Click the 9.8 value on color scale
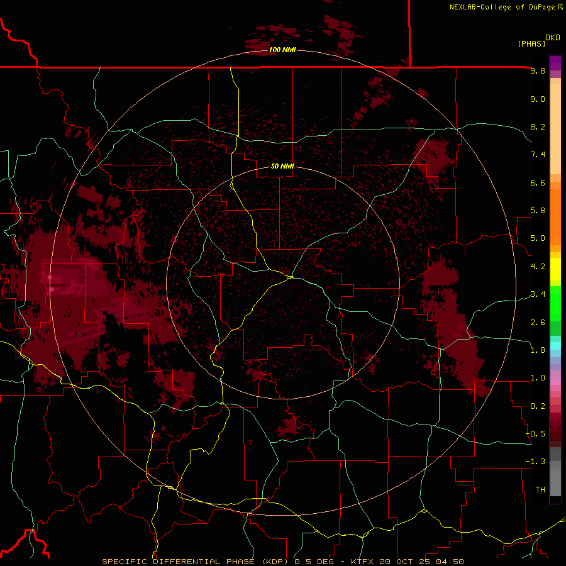Viewport: 566px width, 566px height. pyautogui.click(x=538, y=70)
